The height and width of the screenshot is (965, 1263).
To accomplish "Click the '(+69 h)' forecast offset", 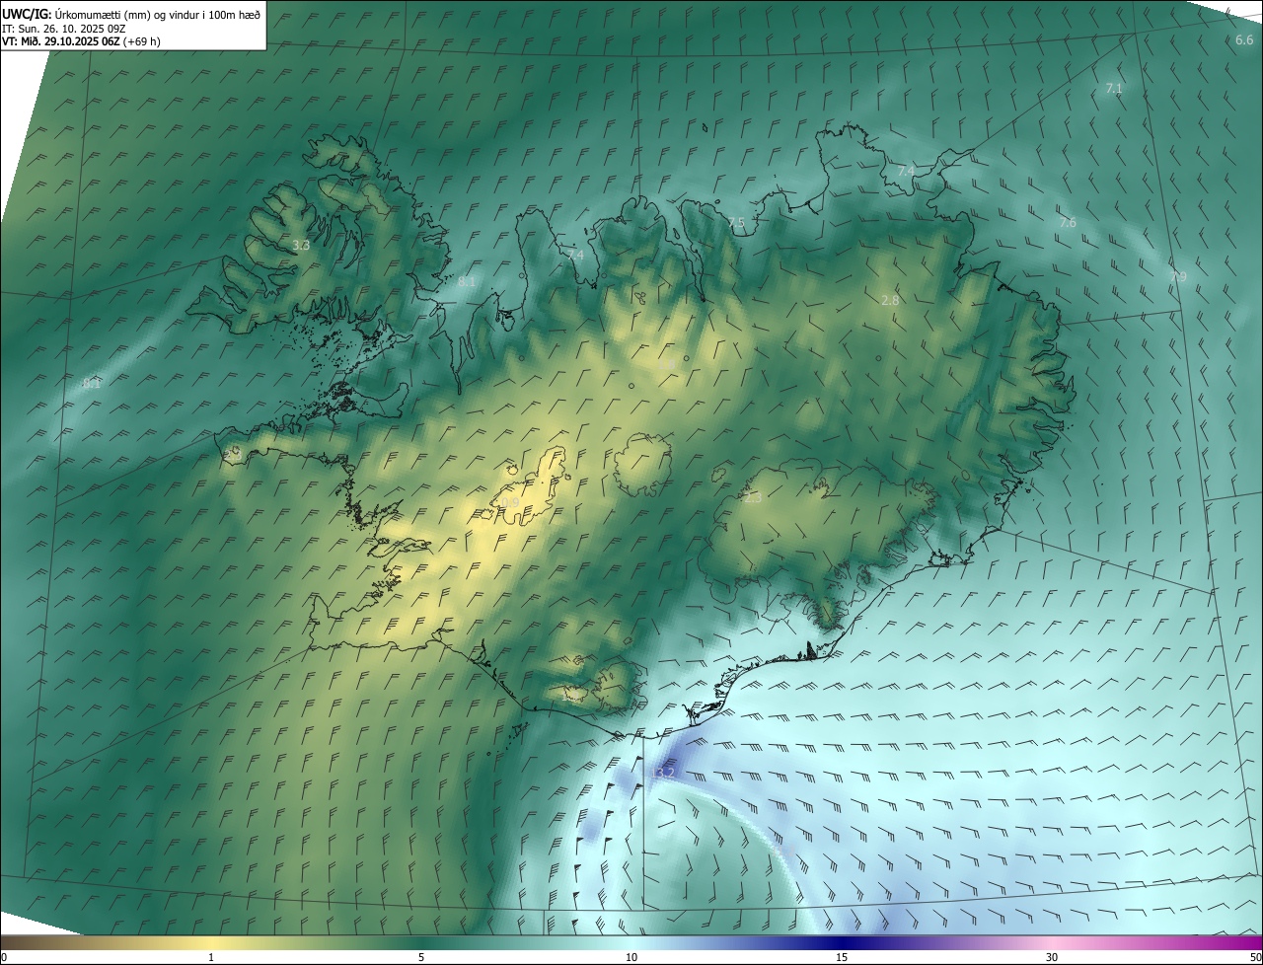I will (141, 41).
